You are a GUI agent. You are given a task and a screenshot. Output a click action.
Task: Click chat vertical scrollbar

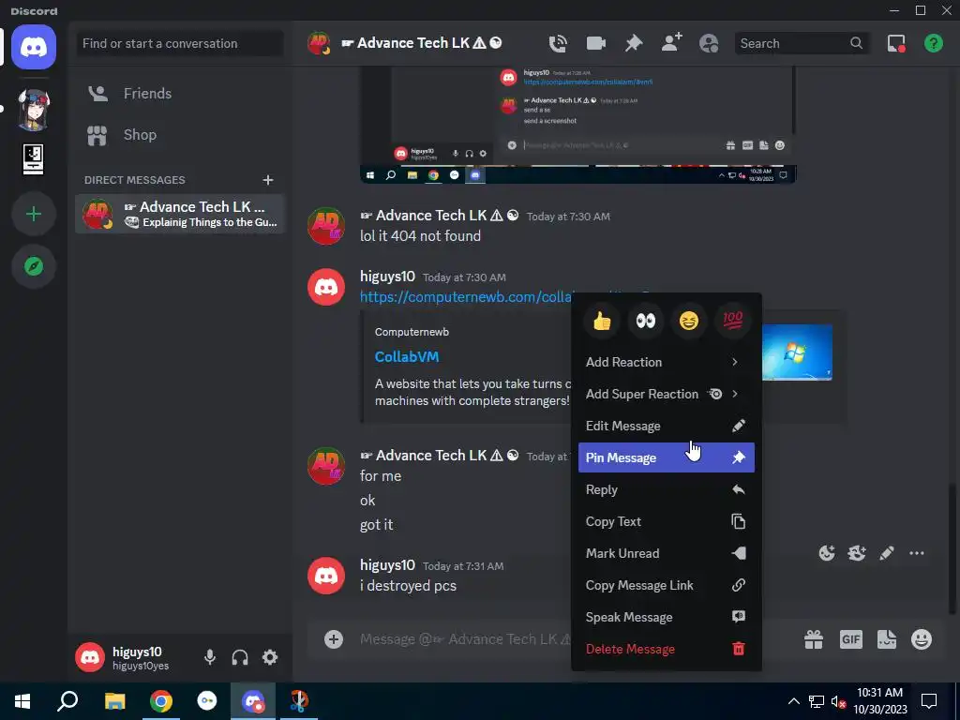tap(952, 547)
